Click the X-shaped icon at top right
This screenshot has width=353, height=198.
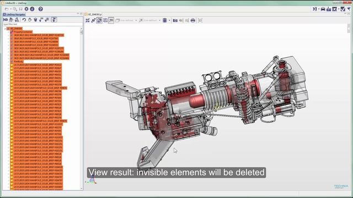tap(315, 9)
